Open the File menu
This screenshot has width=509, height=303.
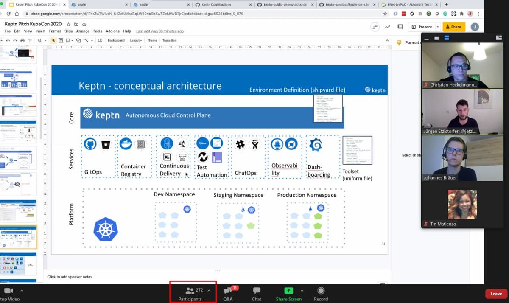[x=8, y=31]
